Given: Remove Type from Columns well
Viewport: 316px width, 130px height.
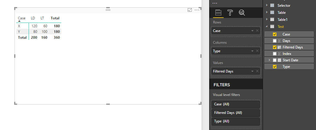Looking at the screenshot, I should 257,51.
